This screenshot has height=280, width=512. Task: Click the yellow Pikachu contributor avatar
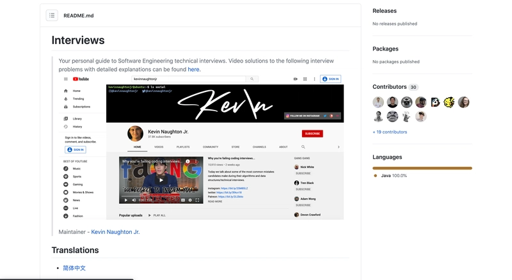coord(449,102)
